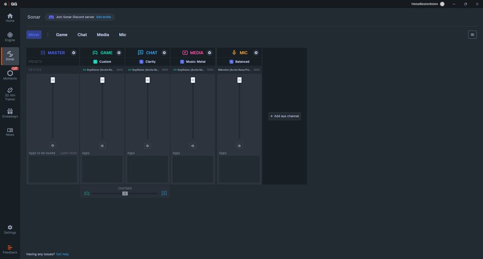Click the Get invite link
This screenshot has width=483, height=259.
103,17
